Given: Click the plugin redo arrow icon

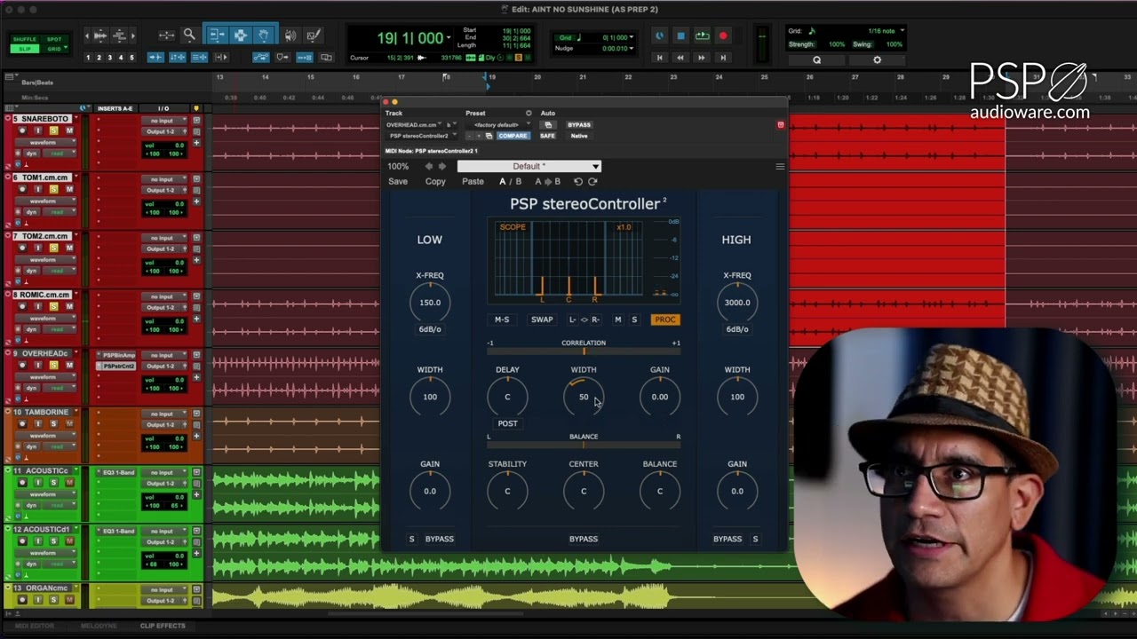Looking at the screenshot, I should [x=592, y=182].
